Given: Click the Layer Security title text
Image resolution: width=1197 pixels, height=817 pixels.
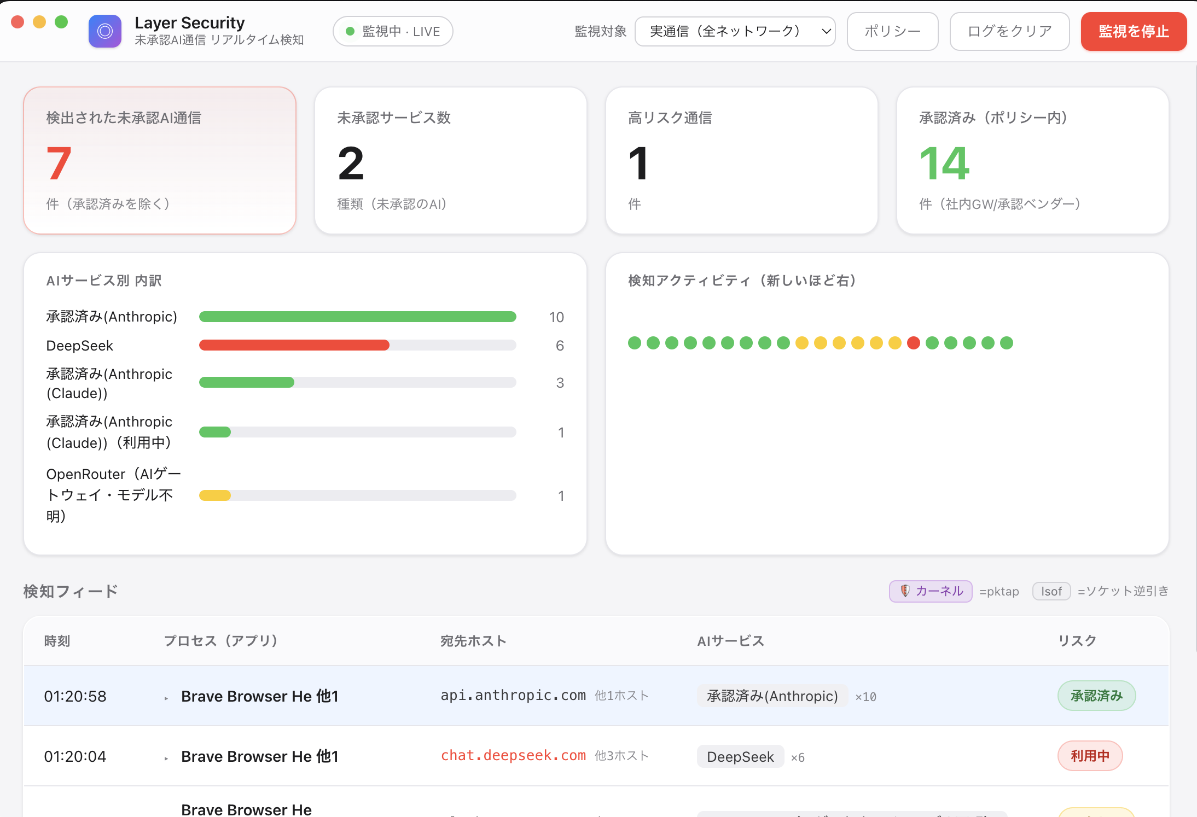Looking at the screenshot, I should coord(190,22).
